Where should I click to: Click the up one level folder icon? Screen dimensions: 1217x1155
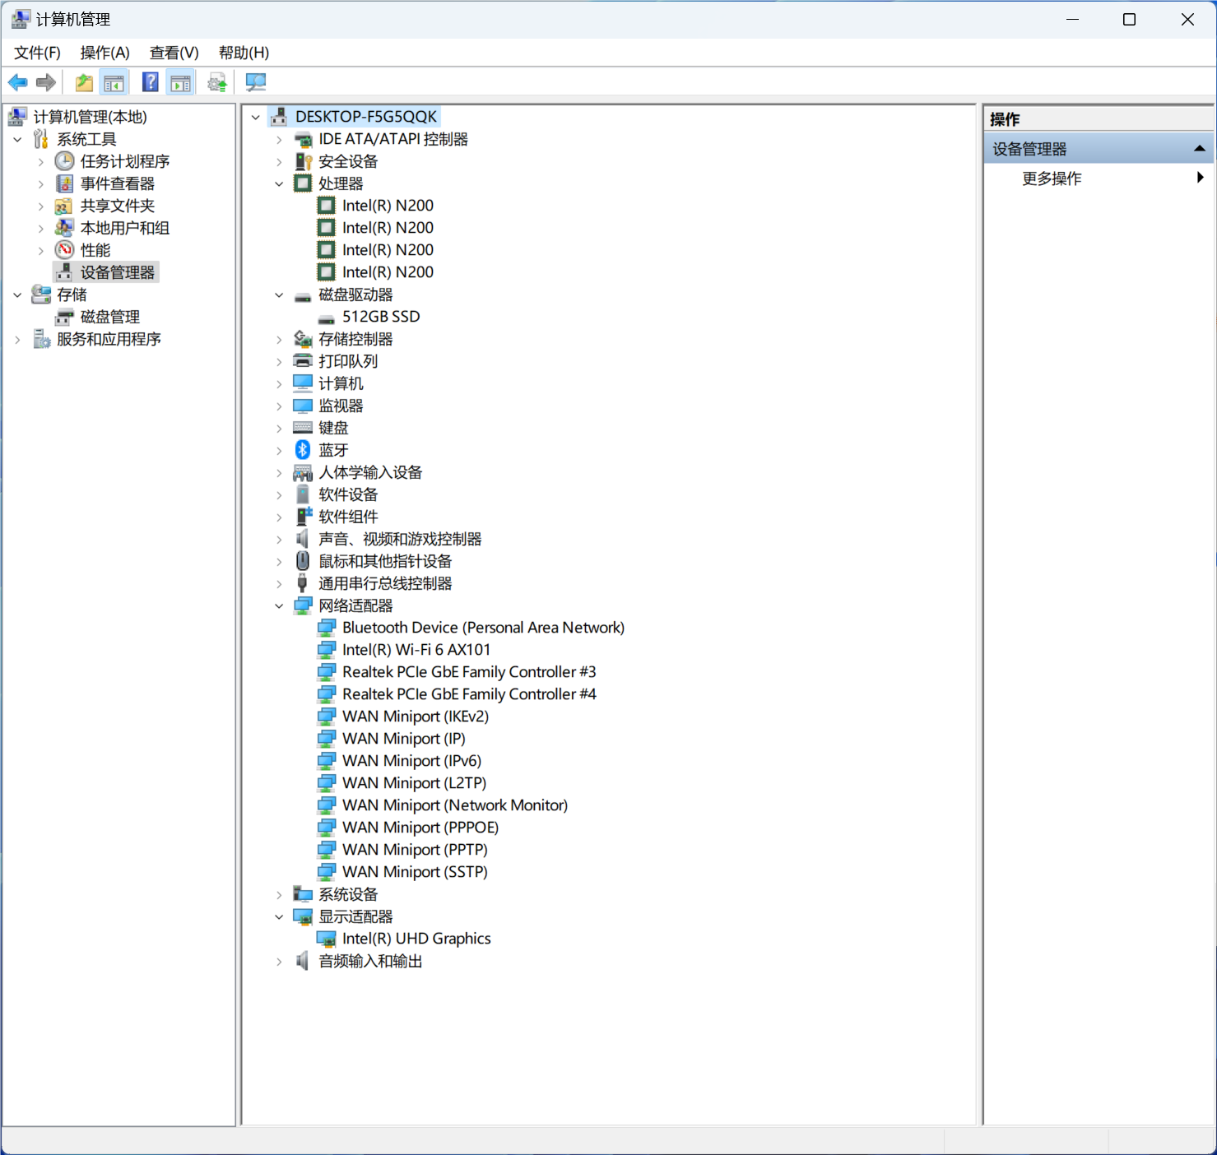[x=84, y=82]
